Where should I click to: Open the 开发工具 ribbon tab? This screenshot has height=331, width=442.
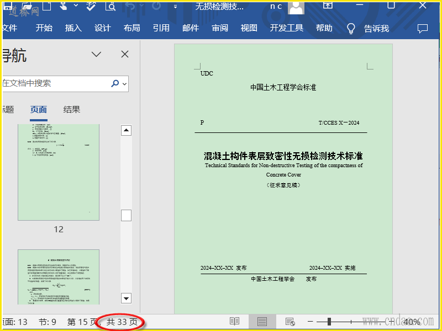click(287, 28)
